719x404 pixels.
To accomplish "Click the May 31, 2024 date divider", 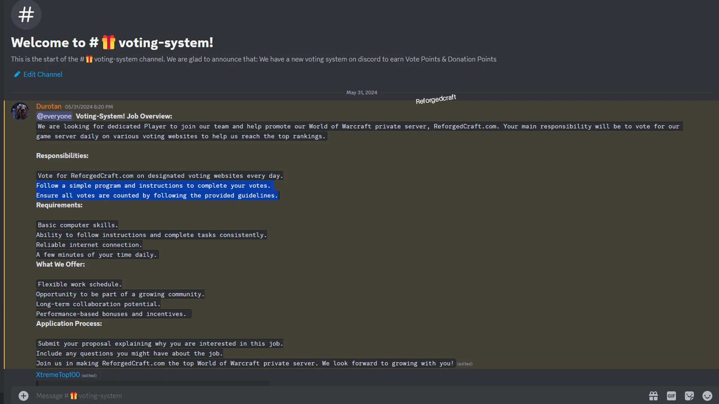I will [x=362, y=92].
